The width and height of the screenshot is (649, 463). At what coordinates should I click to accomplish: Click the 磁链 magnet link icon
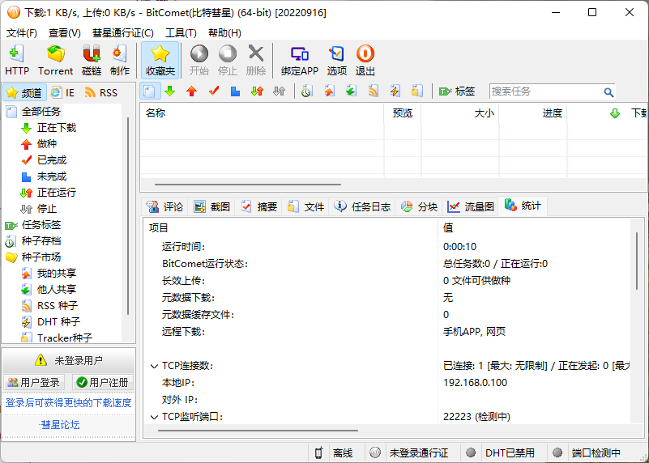click(92, 61)
